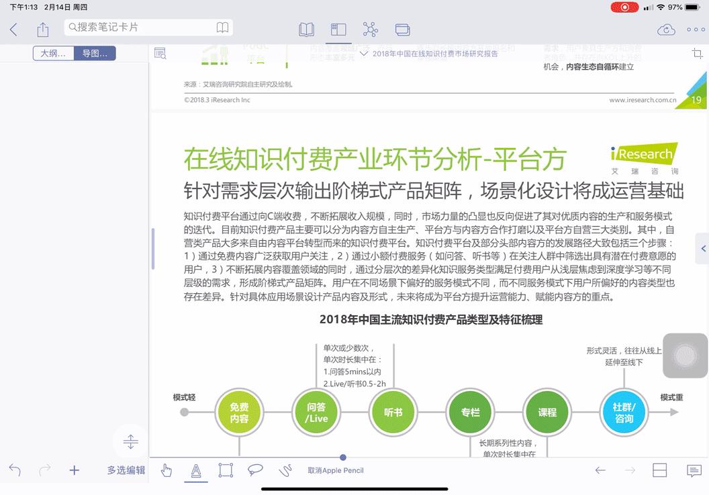Open the comment bubble tool

pos(255,470)
